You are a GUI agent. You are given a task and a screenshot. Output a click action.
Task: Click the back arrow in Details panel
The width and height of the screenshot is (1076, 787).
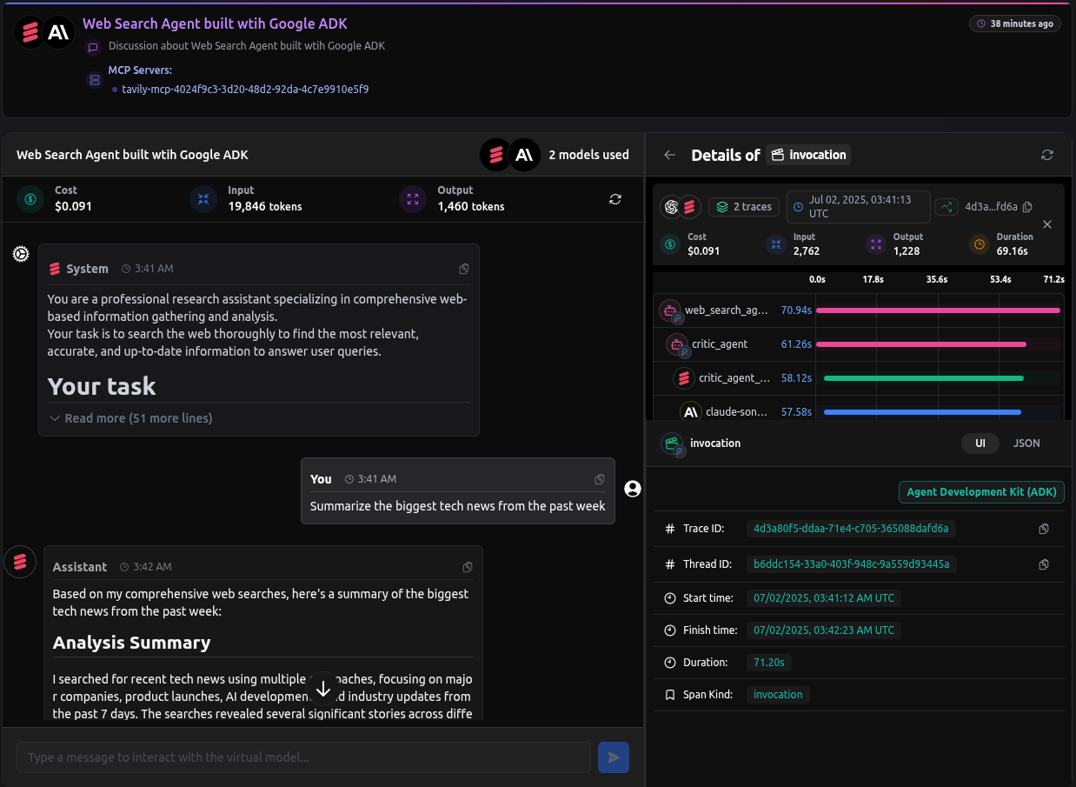click(x=669, y=155)
